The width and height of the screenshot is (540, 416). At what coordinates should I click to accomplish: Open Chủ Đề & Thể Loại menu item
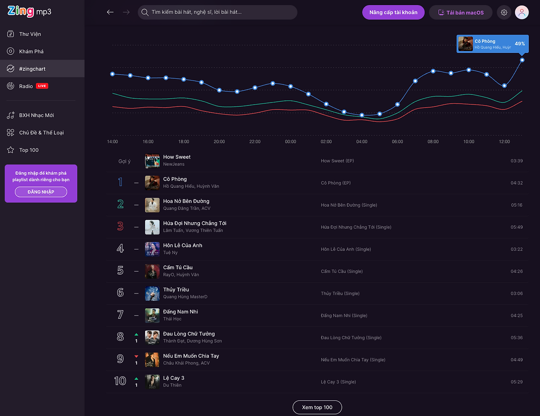pyautogui.click(x=42, y=132)
